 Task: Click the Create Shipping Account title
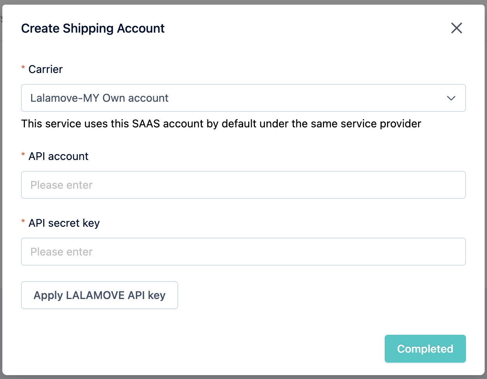93,28
